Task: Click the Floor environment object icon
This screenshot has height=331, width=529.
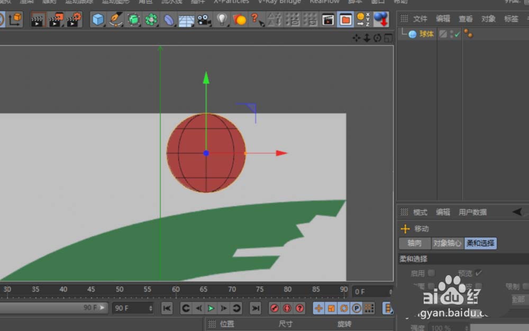Action: pos(186,20)
